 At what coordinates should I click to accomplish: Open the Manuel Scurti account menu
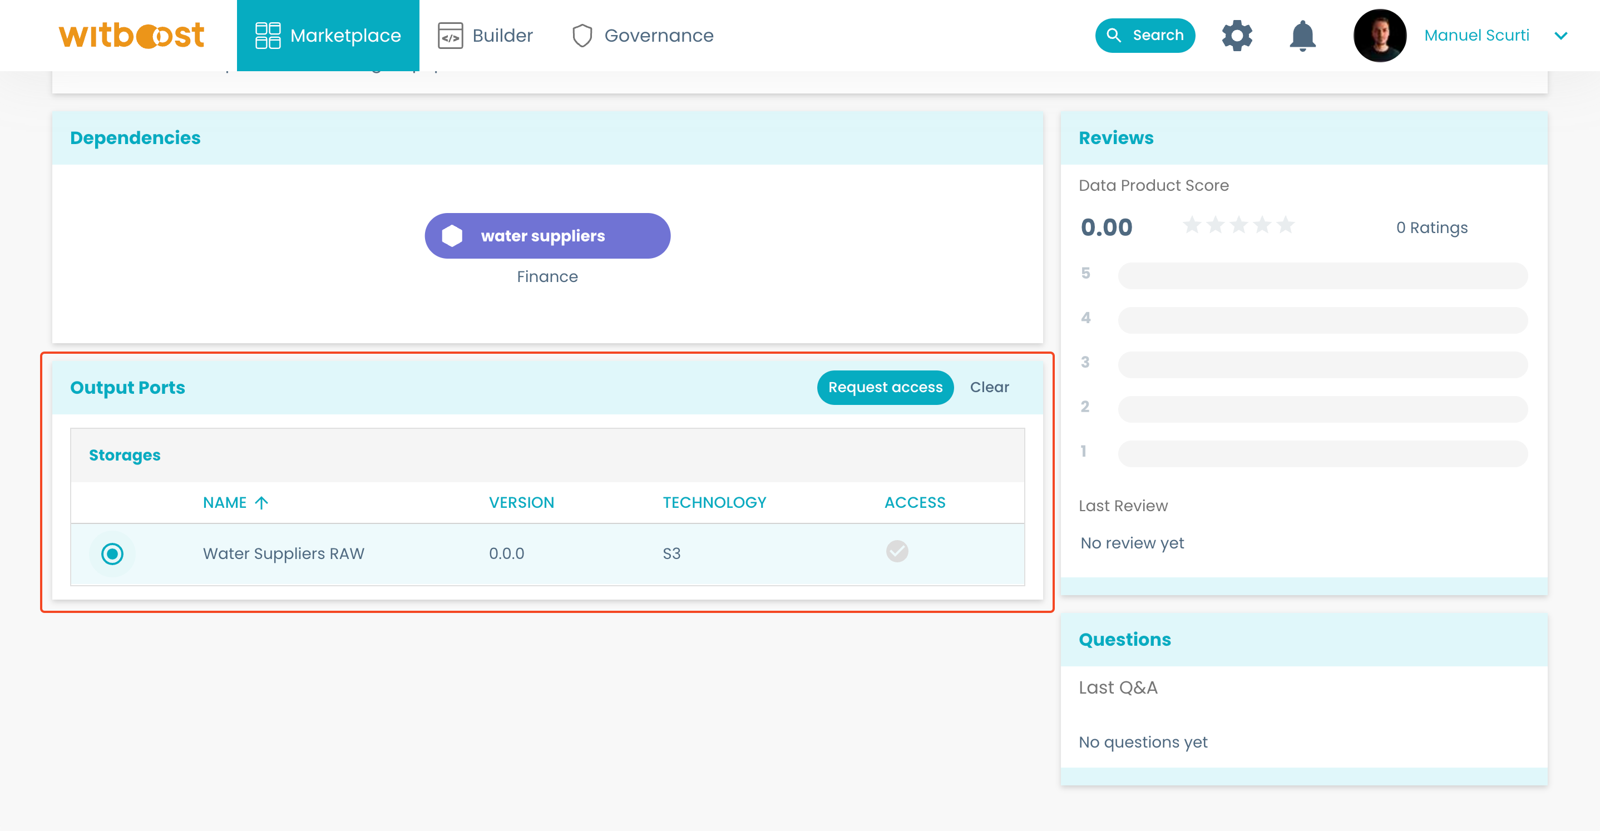tap(1476, 36)
